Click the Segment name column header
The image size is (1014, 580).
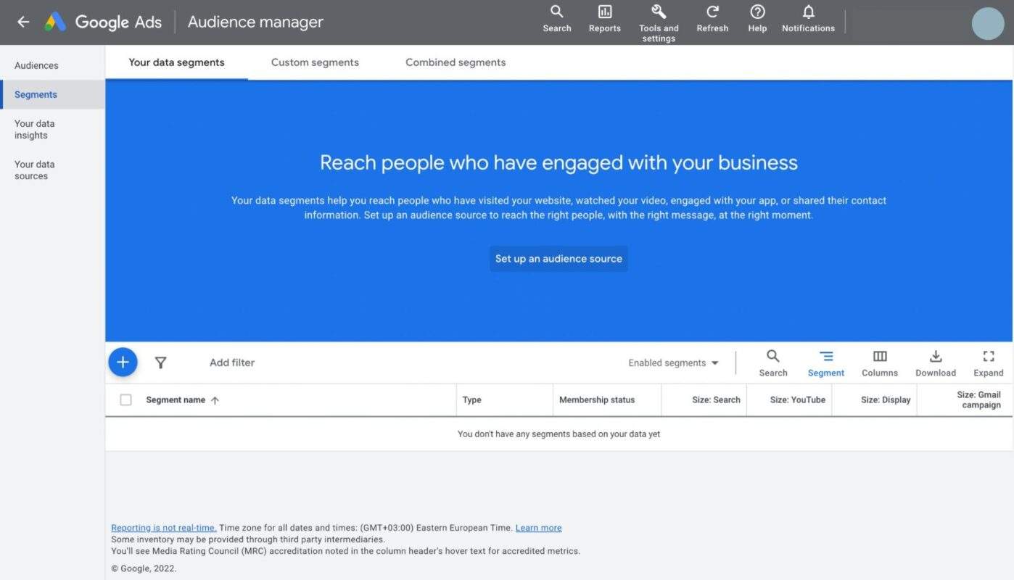point(176,399)
